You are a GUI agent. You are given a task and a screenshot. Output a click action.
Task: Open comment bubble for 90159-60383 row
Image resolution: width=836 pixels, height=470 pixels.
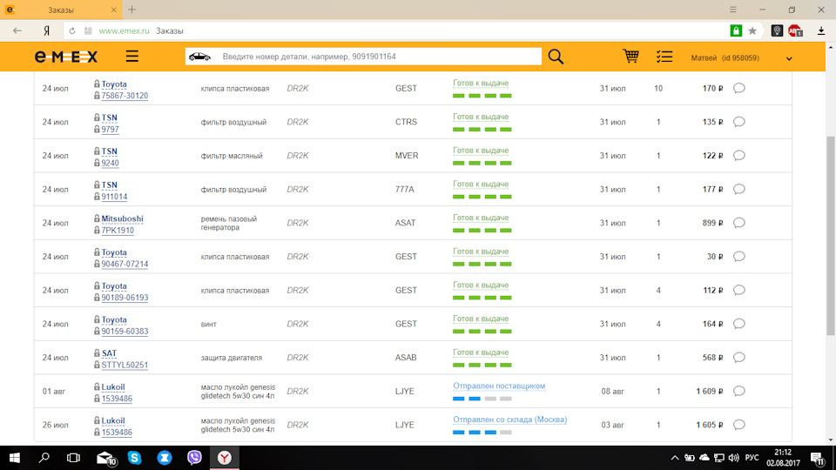pos(739,324)
